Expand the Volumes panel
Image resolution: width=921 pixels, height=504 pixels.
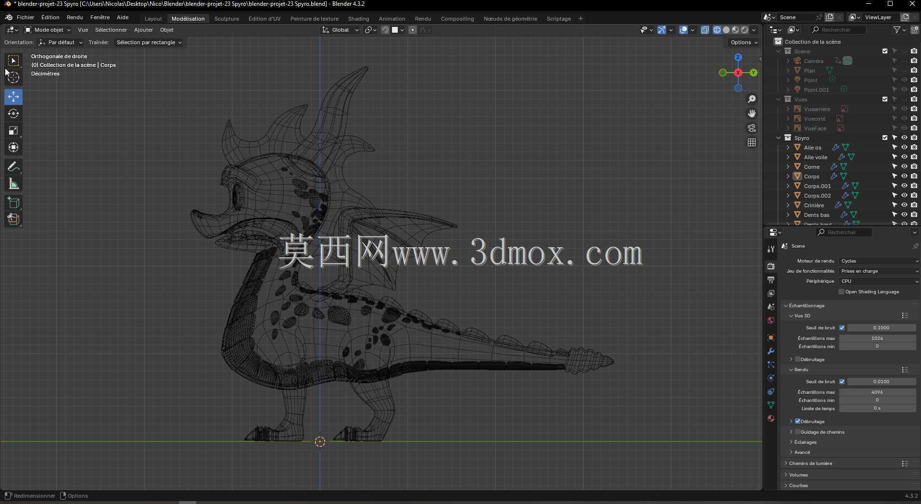click(x=786, y=475)
